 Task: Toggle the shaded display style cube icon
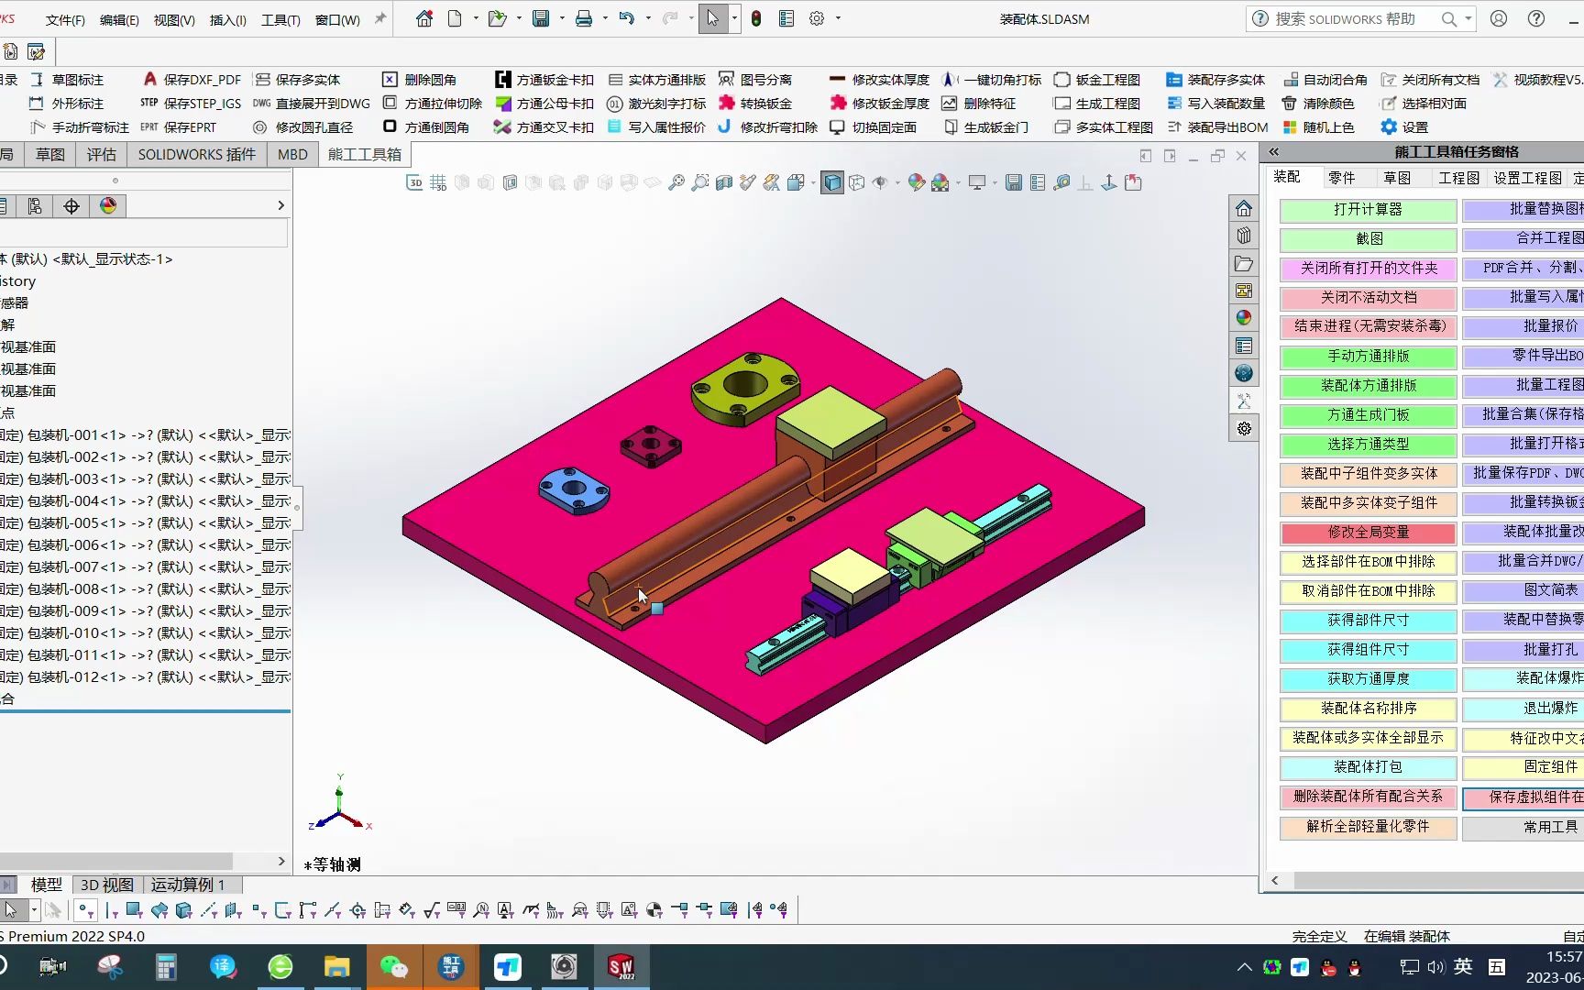(x=831, y=182)
